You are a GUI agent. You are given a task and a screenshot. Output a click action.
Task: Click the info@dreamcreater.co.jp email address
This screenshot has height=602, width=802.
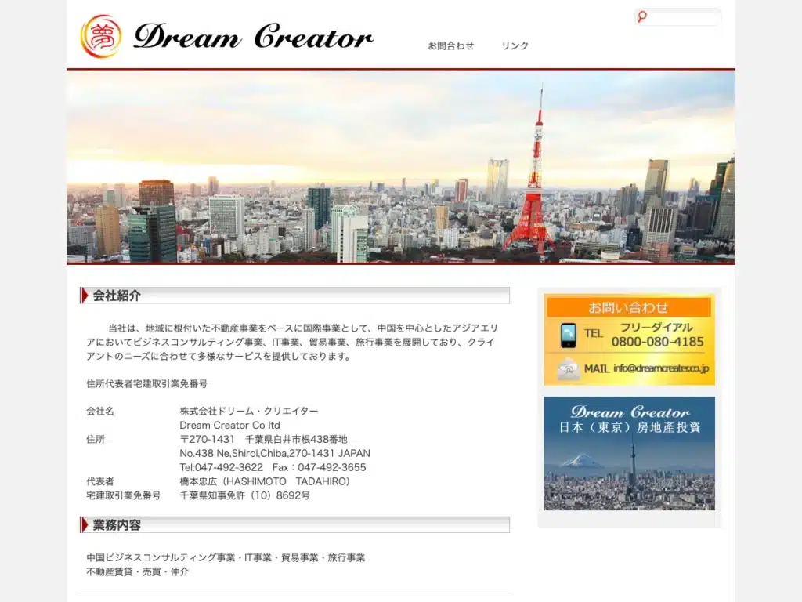(x=661, y=368)
